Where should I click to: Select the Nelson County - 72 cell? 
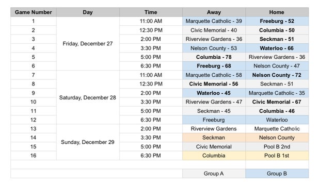(x=277, y=75)
